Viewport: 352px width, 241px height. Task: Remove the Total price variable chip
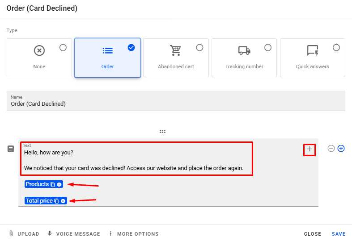[63, 201]
